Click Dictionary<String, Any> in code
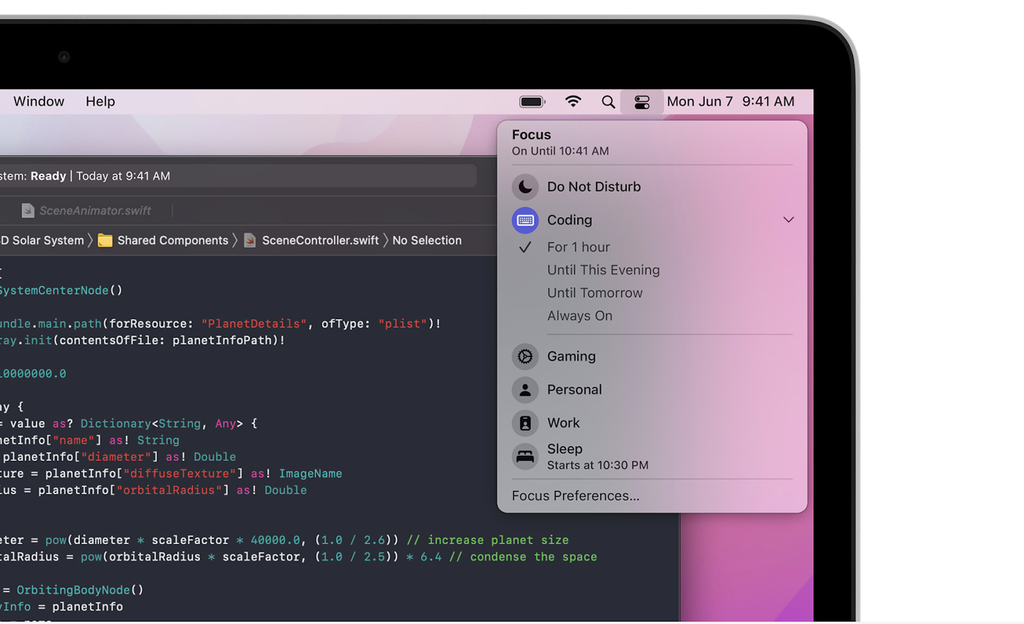Viewport: 1024px width, 624px height. 162,424
